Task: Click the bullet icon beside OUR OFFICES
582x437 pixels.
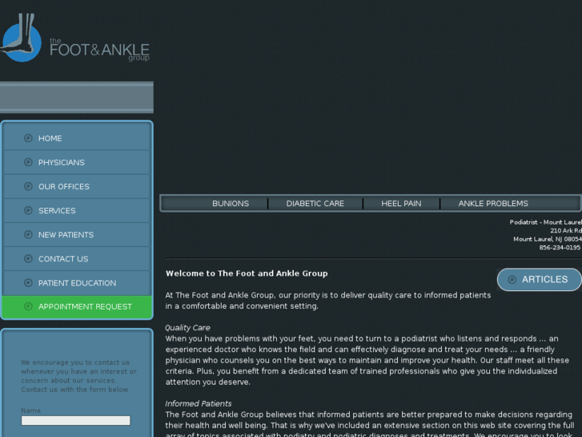Action: [x=28, y=186]
